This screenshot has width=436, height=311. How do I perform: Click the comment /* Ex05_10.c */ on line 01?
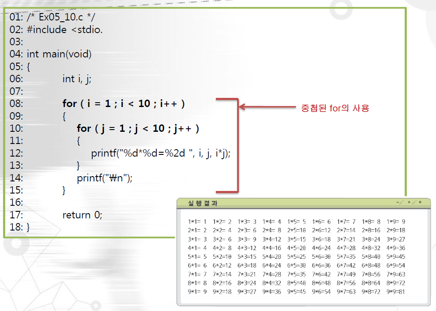(x=61, y=17)
